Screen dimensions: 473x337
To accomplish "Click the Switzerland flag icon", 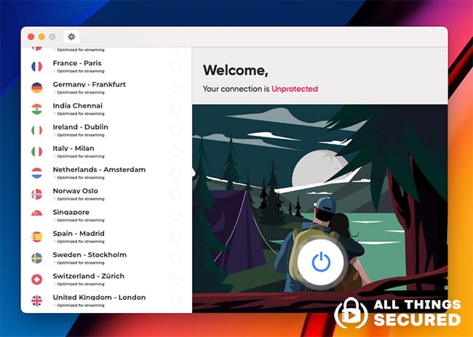I will click(x=37, y=280).
